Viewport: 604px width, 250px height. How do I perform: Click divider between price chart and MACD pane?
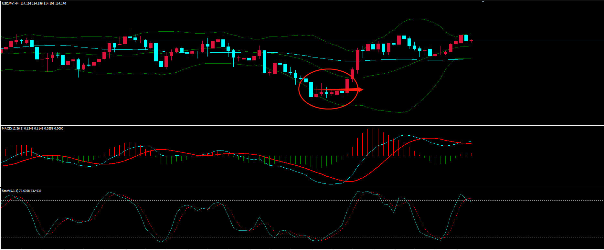pos(302,125)
